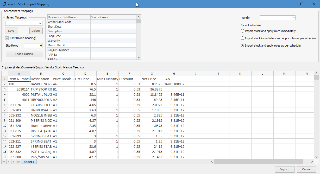Screen dimensions: 320x174
Task: Click Source Column cell for Description row
Action: click(x=113, y=31)
